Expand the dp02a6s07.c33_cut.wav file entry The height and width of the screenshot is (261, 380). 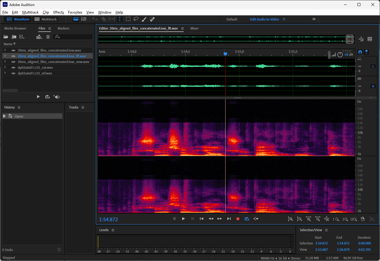[5, 68]
